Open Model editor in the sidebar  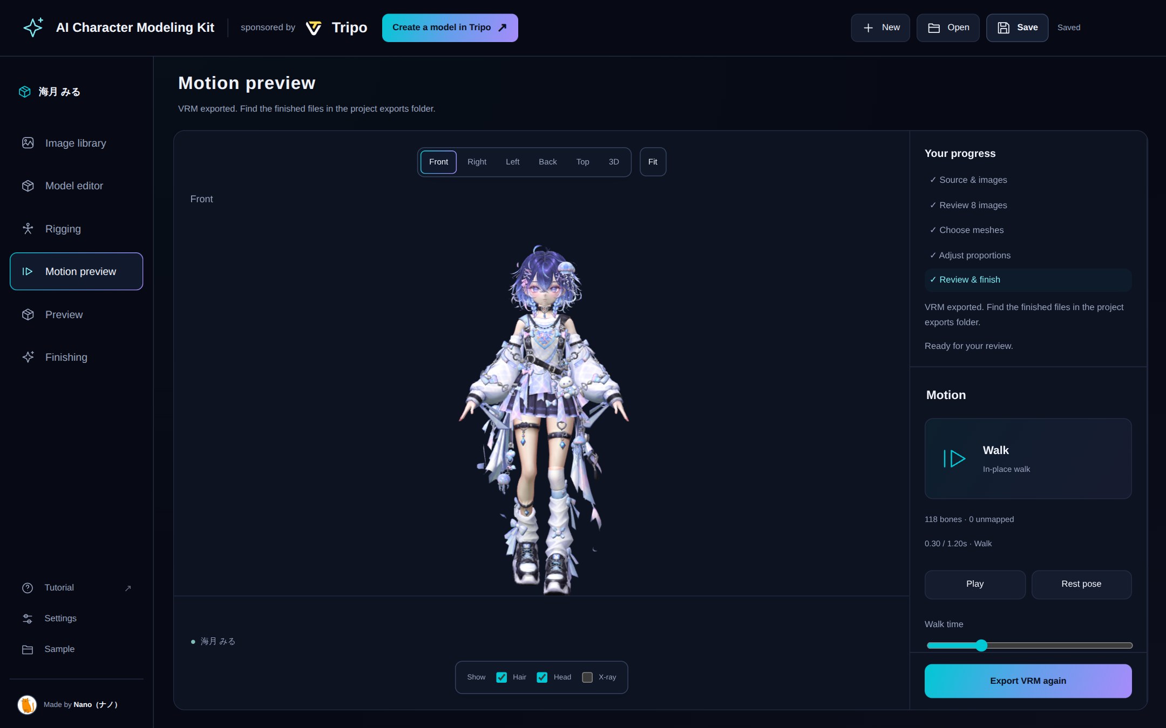(x=76, y=186)
